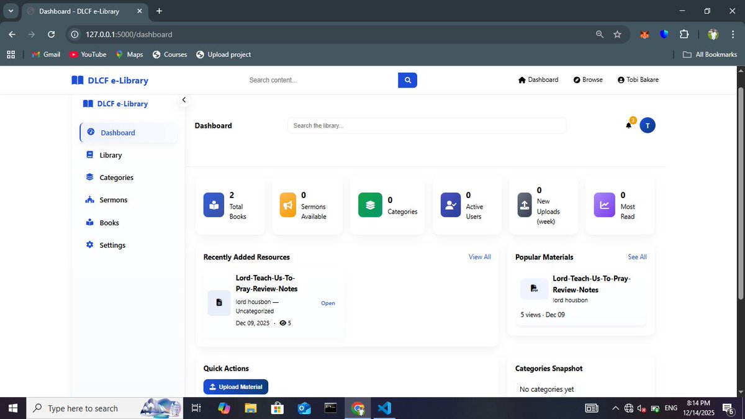Screen dimensions: 745x419
Task: Open the Upload project bookmark
Action: click(223, 55)
